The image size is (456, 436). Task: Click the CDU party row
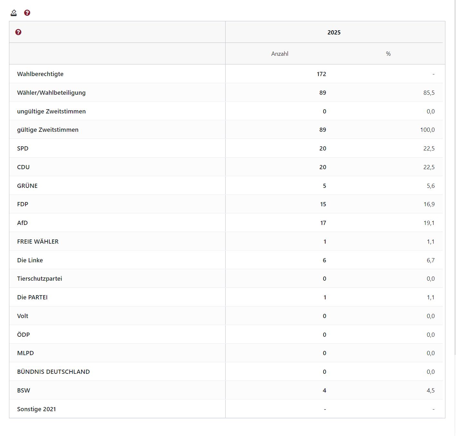click(x=23, y=167)
